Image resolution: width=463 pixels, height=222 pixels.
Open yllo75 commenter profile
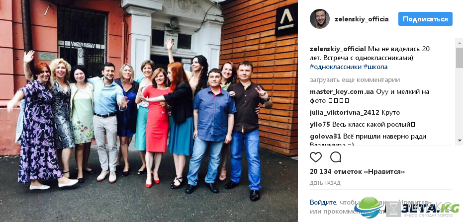coord(320,125)
